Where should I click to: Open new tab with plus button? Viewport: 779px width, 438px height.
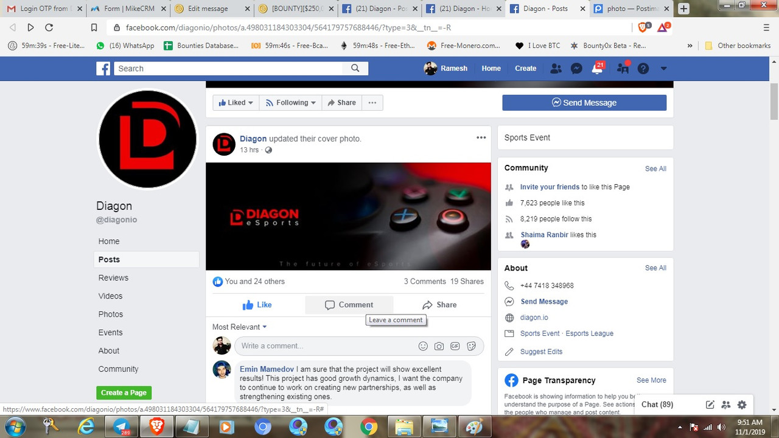(683, 9)
